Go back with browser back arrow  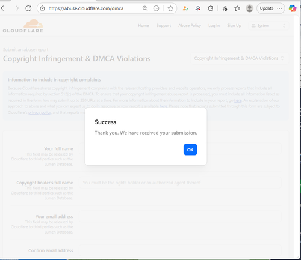(x=4, y=8)
